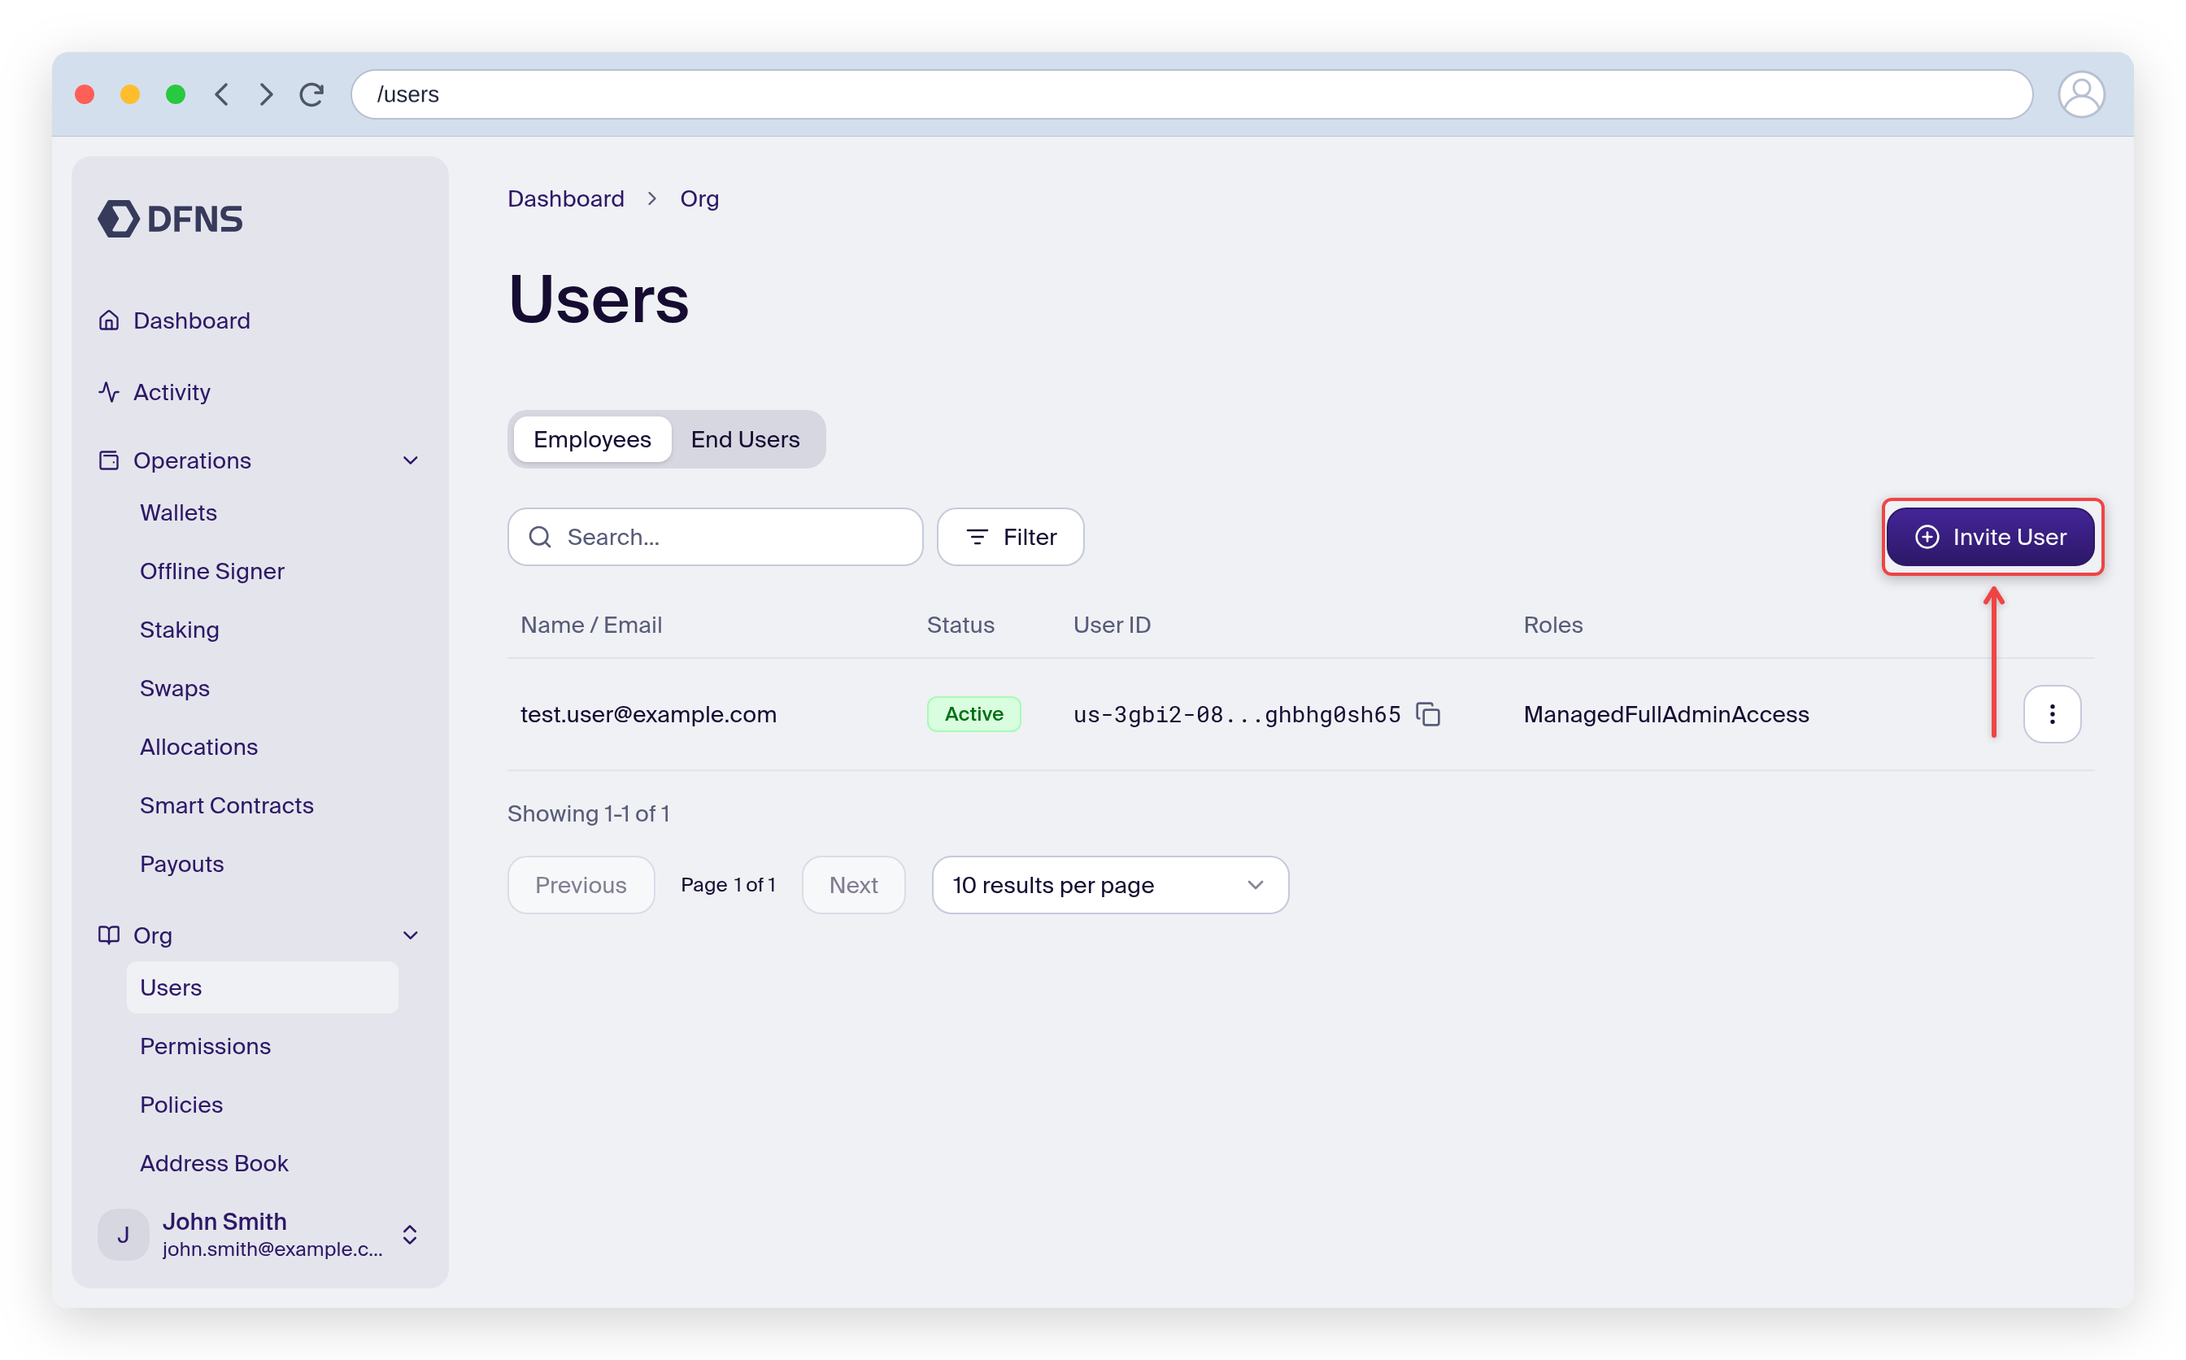Viewport: 2186px width, 1360px height.
Task: Open Payouts in the sidebar
Action: pos(181,864)
